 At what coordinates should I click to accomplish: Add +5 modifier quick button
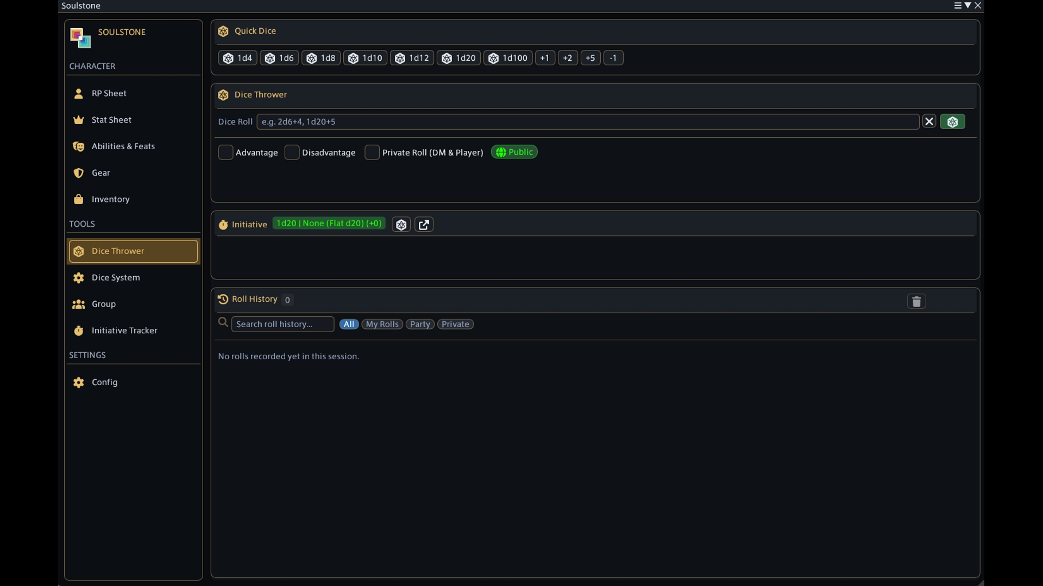click(x=590, y=58)
